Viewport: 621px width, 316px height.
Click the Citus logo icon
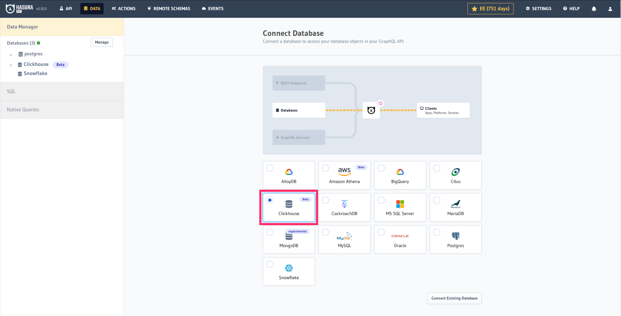[456, 172]
